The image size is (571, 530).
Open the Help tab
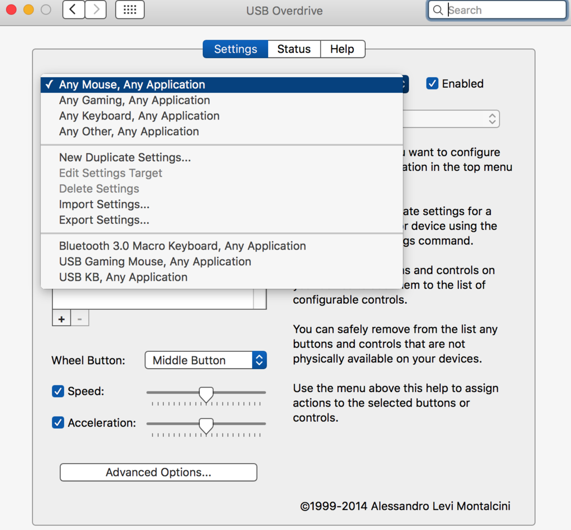342,49
